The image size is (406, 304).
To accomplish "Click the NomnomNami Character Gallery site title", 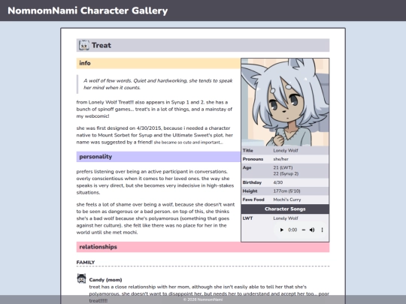I will (87, 11).
